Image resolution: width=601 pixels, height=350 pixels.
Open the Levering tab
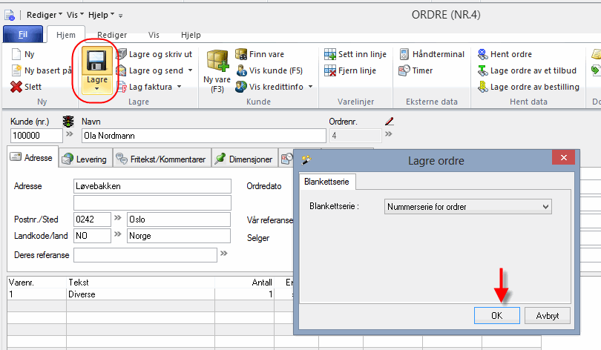tap(85, 159)
